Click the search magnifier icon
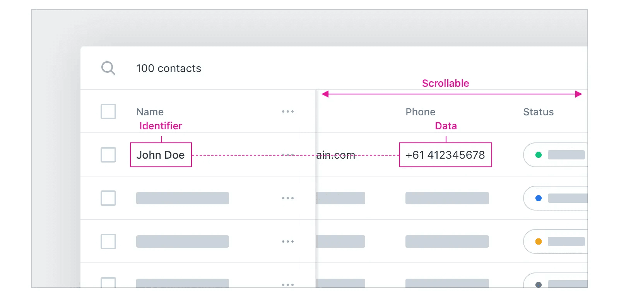Viewport: 619px width, 298px height. (108, 68)
